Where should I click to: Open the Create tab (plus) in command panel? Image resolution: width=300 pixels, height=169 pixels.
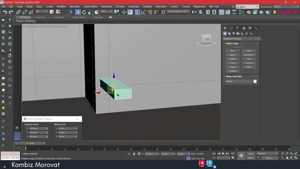click(x=225, y=28)
